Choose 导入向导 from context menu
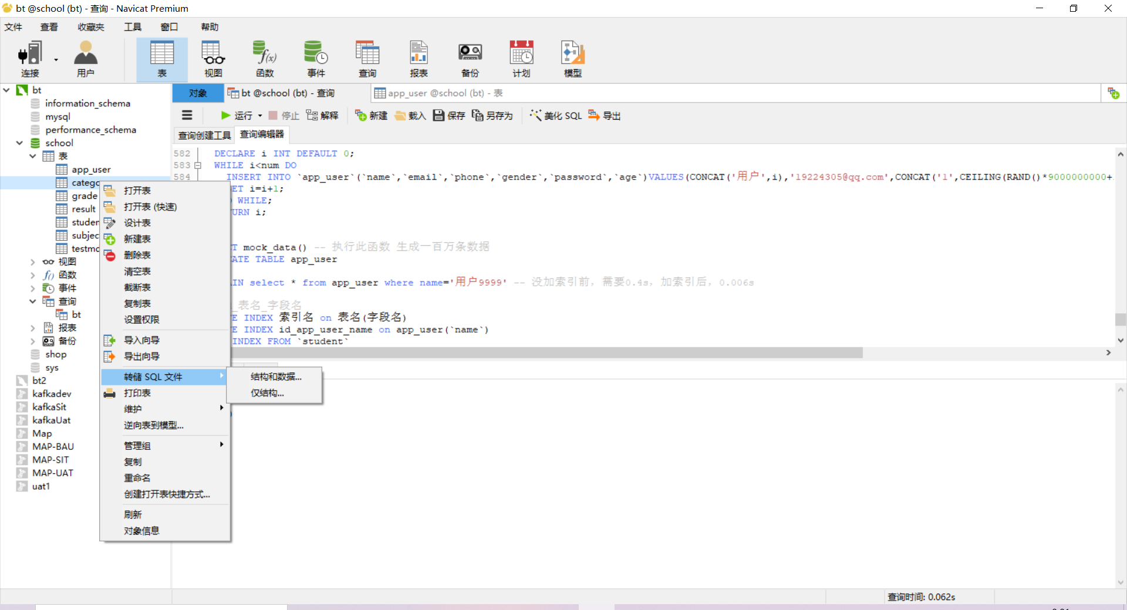The image size is (1127, 610). click(x=164, y=340)
